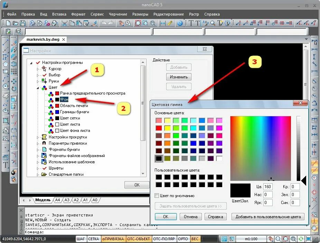Click the Measure ruler icon
Viewport: 320px width, 243px height.
tap(170, 23)
